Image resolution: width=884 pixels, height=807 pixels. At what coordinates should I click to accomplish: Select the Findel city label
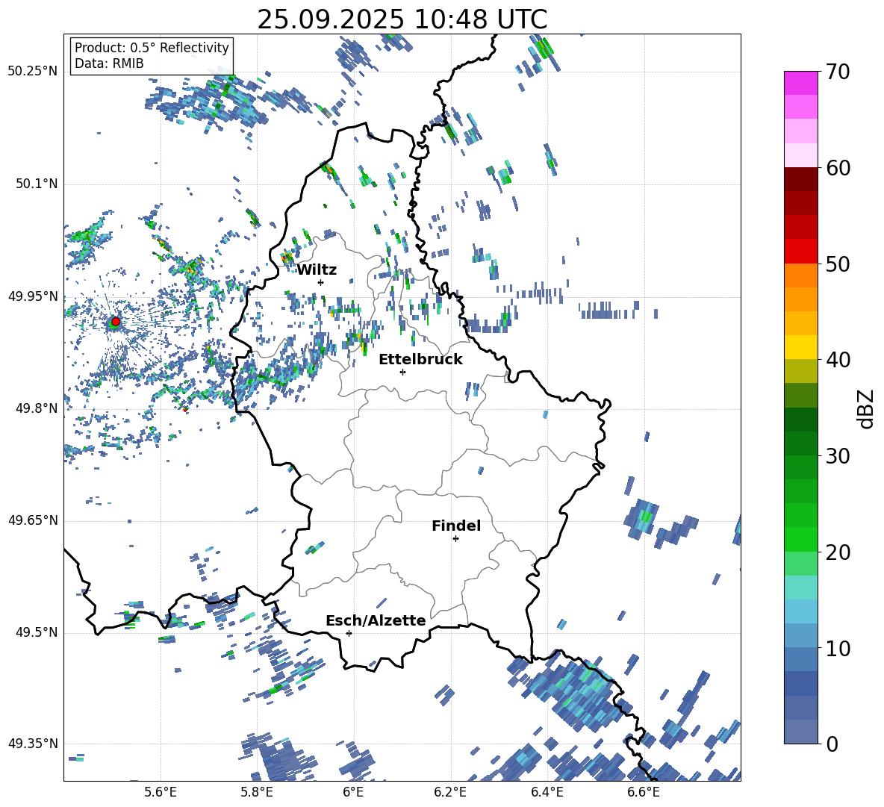[456, 526]
